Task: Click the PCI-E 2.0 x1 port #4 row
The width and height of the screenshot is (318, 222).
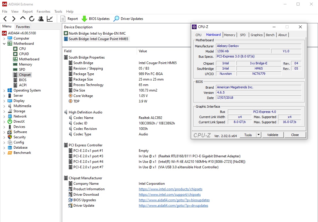Action: coord(157,162)
